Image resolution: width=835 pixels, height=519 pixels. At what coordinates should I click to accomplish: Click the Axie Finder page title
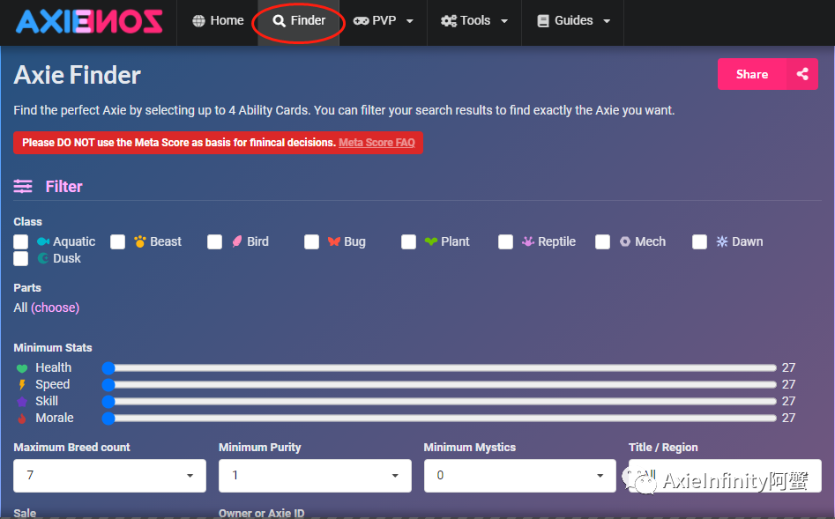[x=78, y=75]
